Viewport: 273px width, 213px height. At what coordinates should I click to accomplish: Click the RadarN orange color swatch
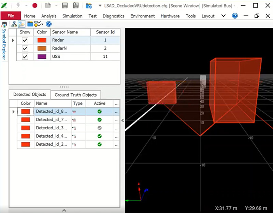pyautogui.click(x=42, y=48)
